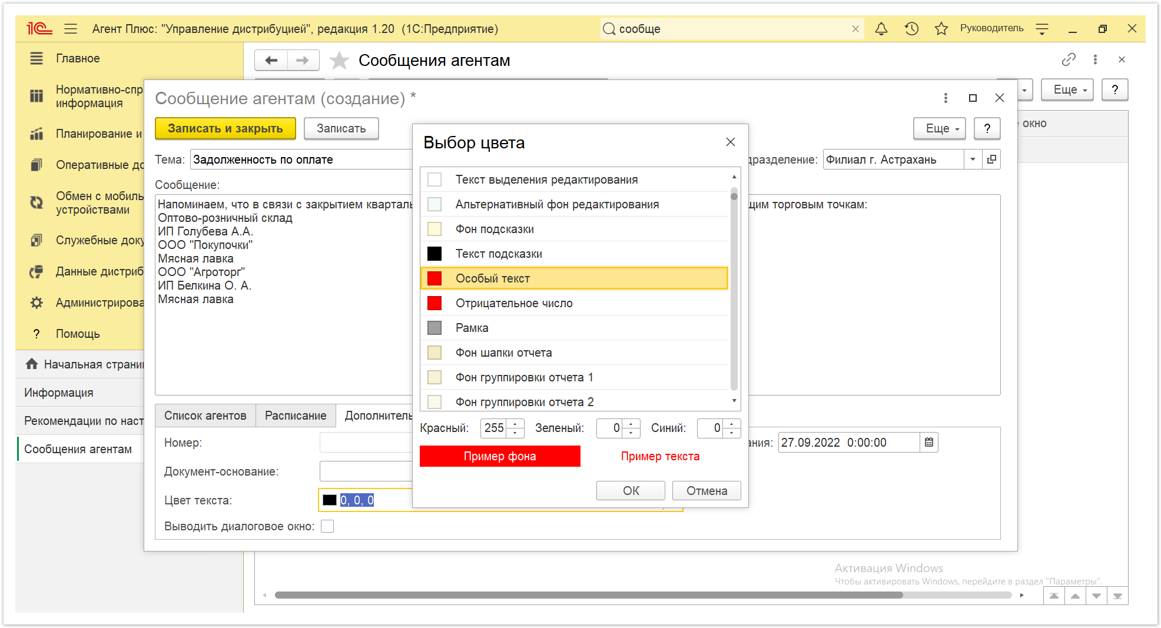
Task: Increase the Красный value with up stepper
Action: click(x=515, y=424)
